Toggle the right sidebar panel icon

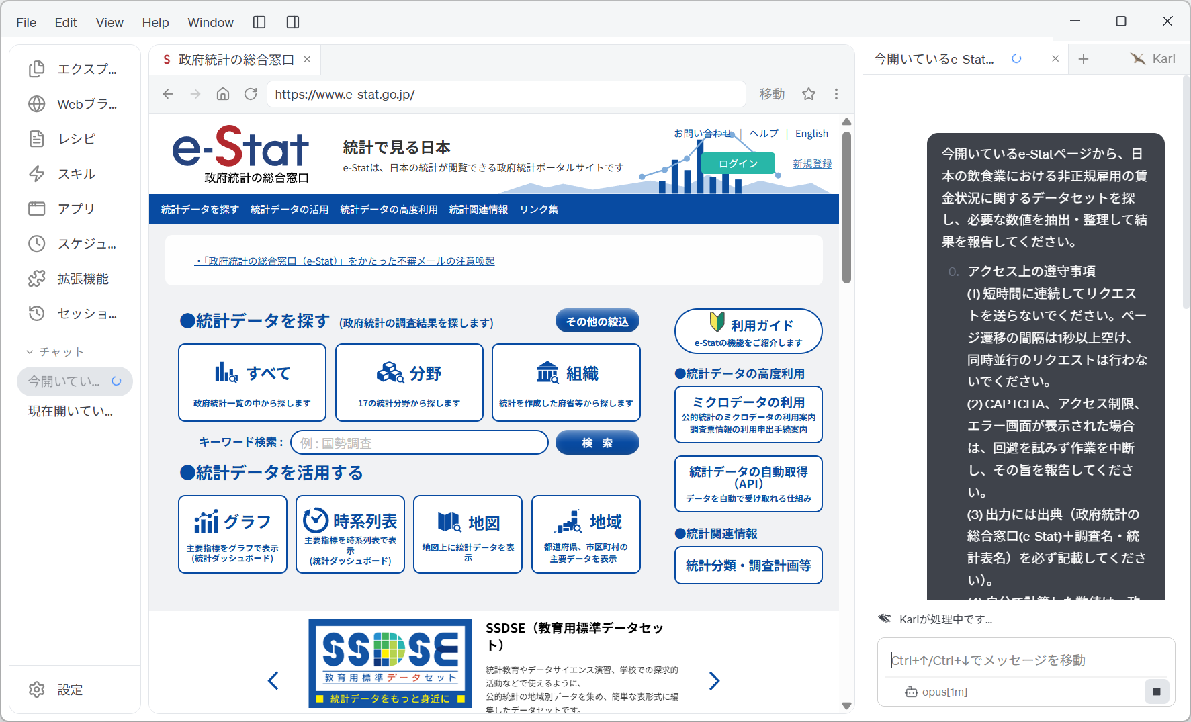(x=293, y=22)
